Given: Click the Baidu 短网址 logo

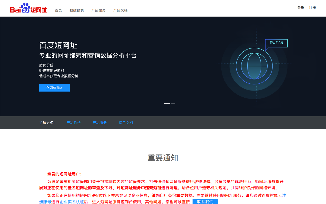Looking at the screenshot, I should coord(29,8).
